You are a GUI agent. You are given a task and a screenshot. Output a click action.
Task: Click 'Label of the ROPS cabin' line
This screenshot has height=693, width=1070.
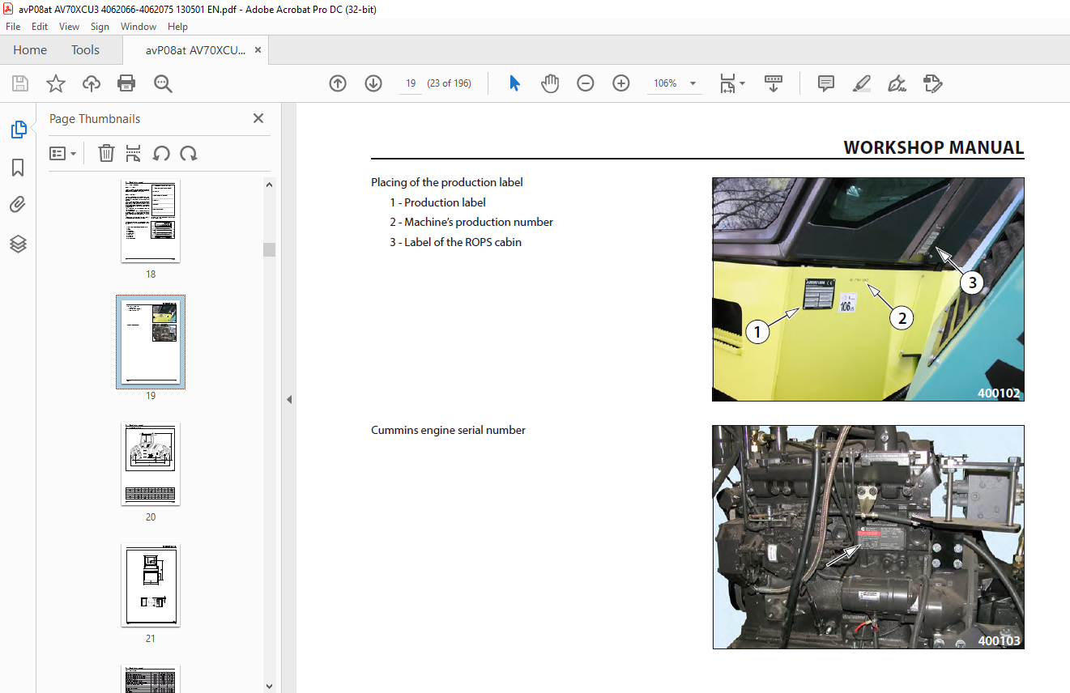tap(455, 242)
